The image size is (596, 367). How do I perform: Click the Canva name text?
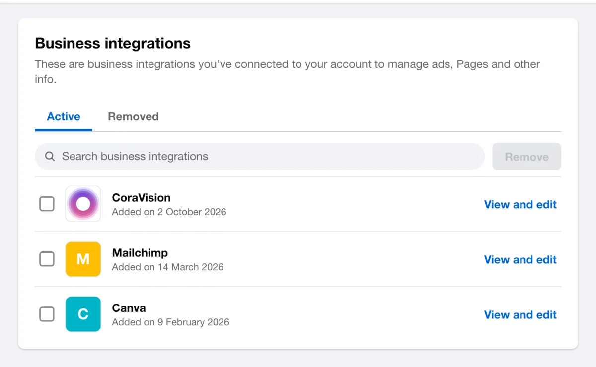pyautogui.click(x=129, y=307)
